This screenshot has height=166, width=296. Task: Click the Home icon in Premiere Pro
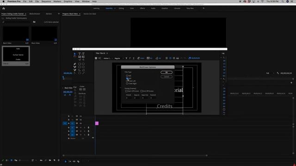(4, 8)
